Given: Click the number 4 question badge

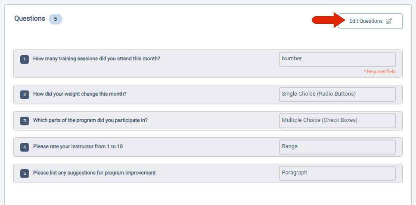Looking at the screenshot, I should coord(25,147).
